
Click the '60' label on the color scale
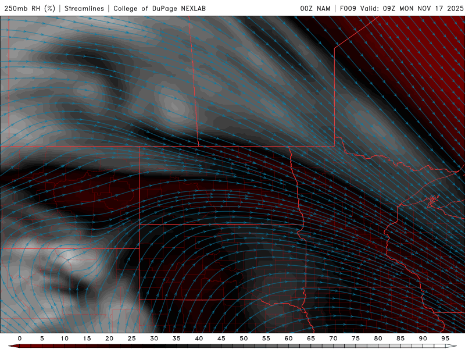click(288, 339)
